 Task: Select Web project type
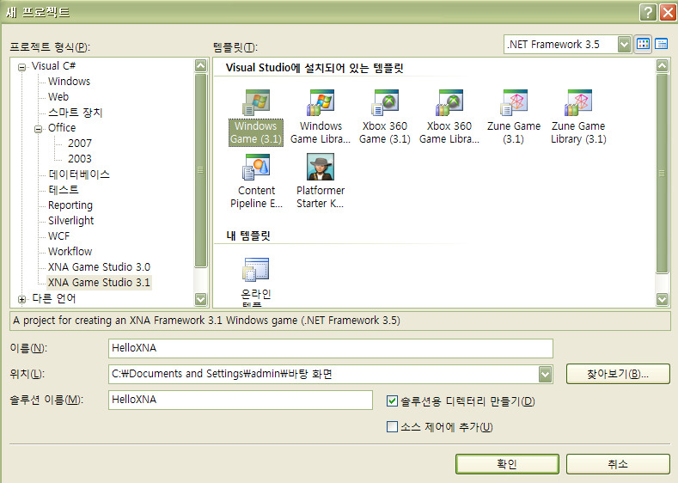tap(58, 97)
